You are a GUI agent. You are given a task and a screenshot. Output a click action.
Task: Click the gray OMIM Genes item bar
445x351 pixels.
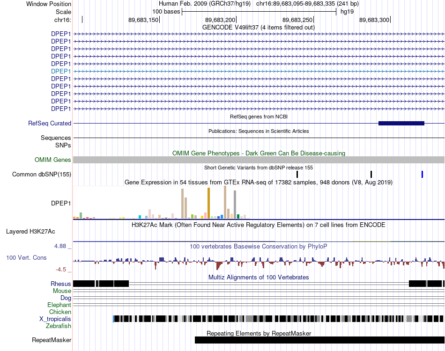(259, 160)
